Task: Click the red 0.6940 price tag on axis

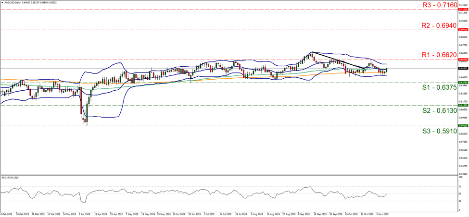Action: click(462, 30)
